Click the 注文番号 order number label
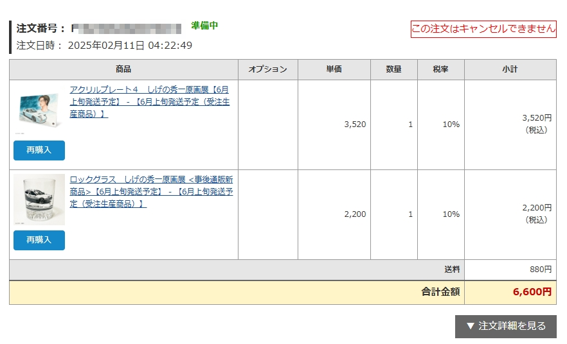Viewport: 567px width, 344px height. point(40,28)
